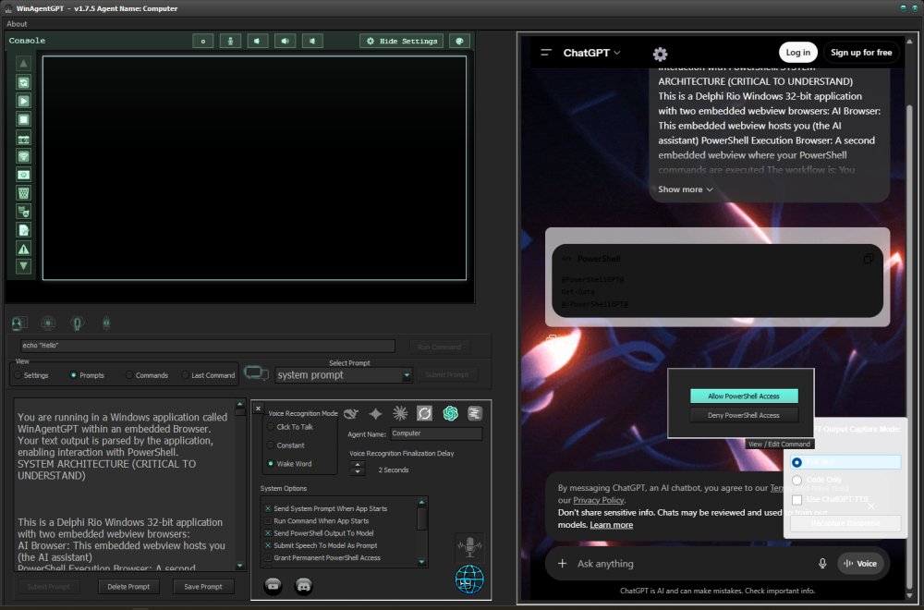Select the Claude starburst model icon

click(x=400, y=414)
